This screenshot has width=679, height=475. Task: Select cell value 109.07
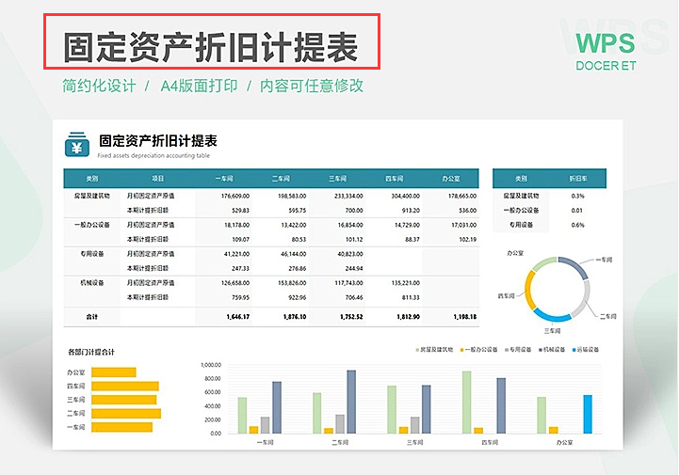pos(241,240)
